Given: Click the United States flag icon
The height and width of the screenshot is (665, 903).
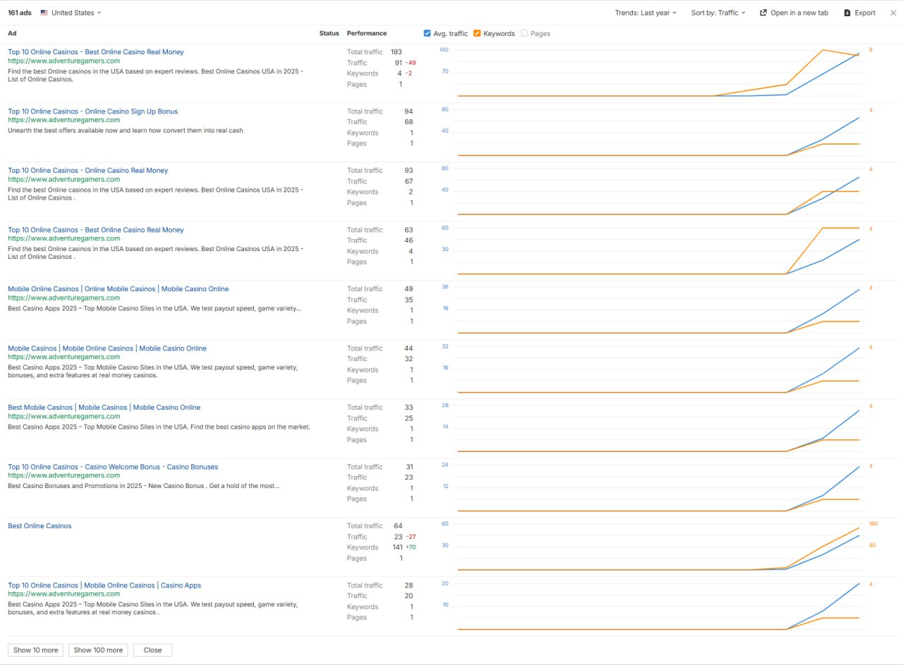Looking at the screenshot, I should point(44,13).
